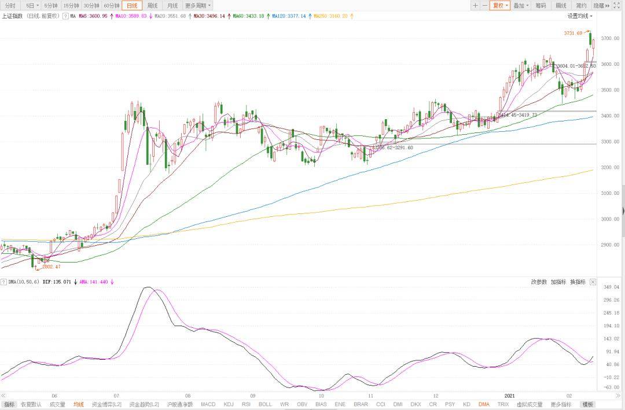
Task: Open the 5日 period dropdown
Action: 32,6
